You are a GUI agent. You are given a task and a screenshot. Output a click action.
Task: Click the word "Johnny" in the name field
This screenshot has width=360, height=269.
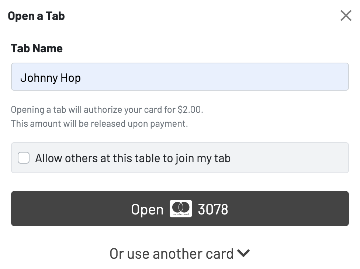[x=39, y=78]
